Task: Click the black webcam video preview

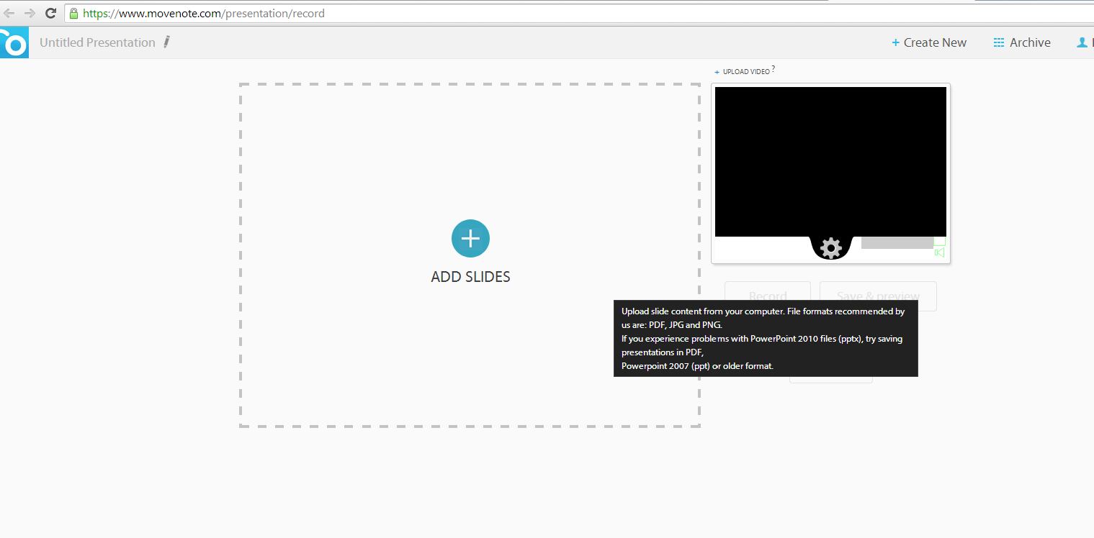Action: tap(830, 161)
